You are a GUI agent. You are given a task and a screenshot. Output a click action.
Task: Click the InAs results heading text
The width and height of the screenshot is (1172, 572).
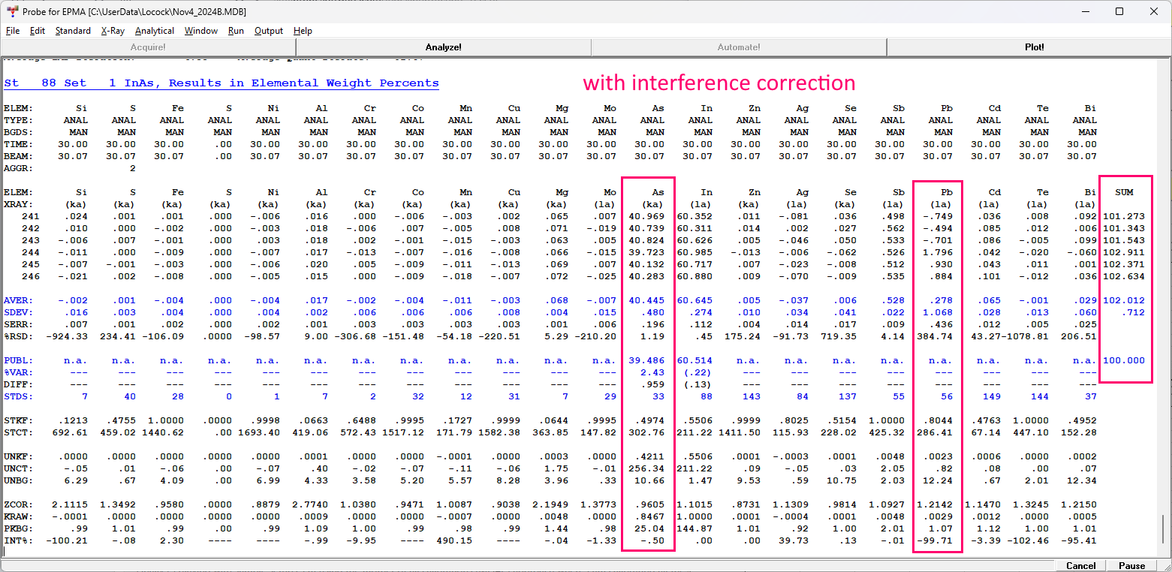pyautogui.click(x=221, y=83)
